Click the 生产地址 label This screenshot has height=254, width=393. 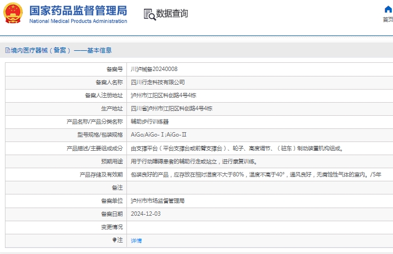click(112, 109)
